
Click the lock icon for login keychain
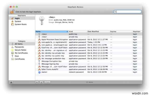(12, 11)
